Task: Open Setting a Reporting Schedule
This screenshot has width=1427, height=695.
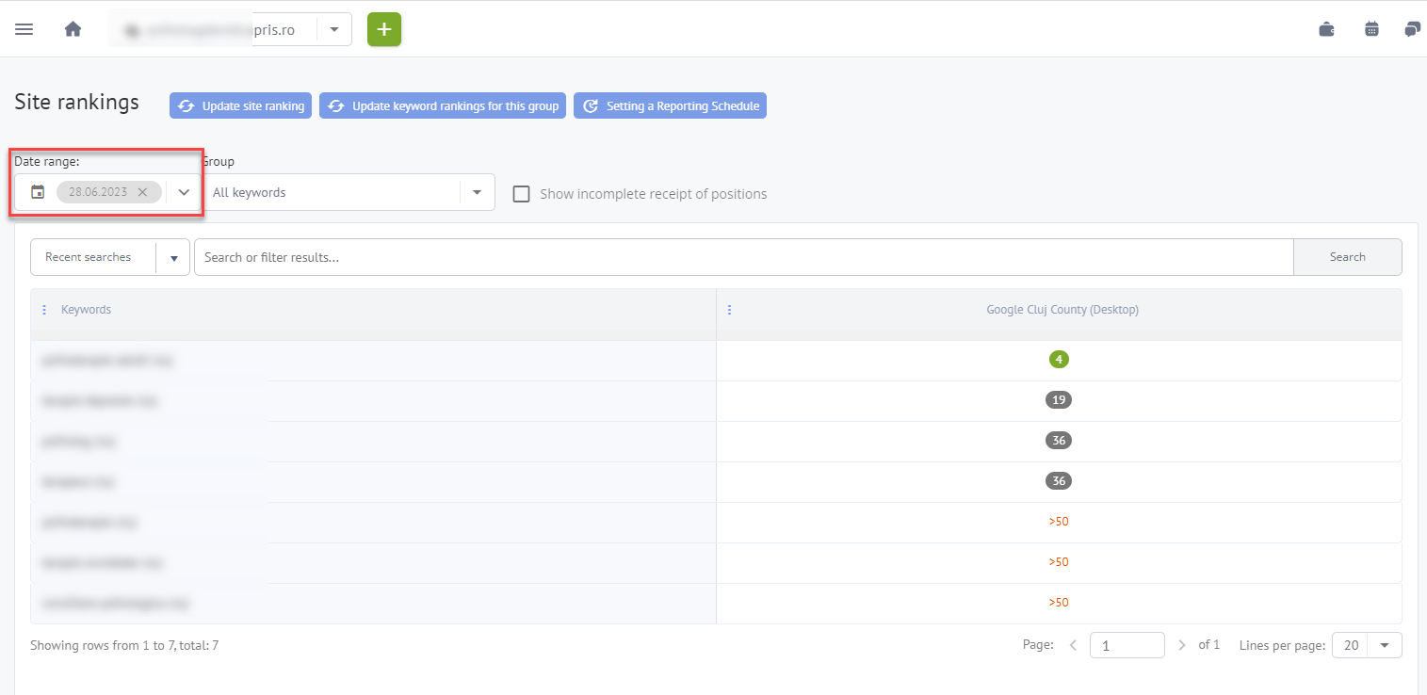Action: coord(670,106)
